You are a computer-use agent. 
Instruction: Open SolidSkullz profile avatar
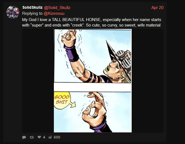pos(13,12)
